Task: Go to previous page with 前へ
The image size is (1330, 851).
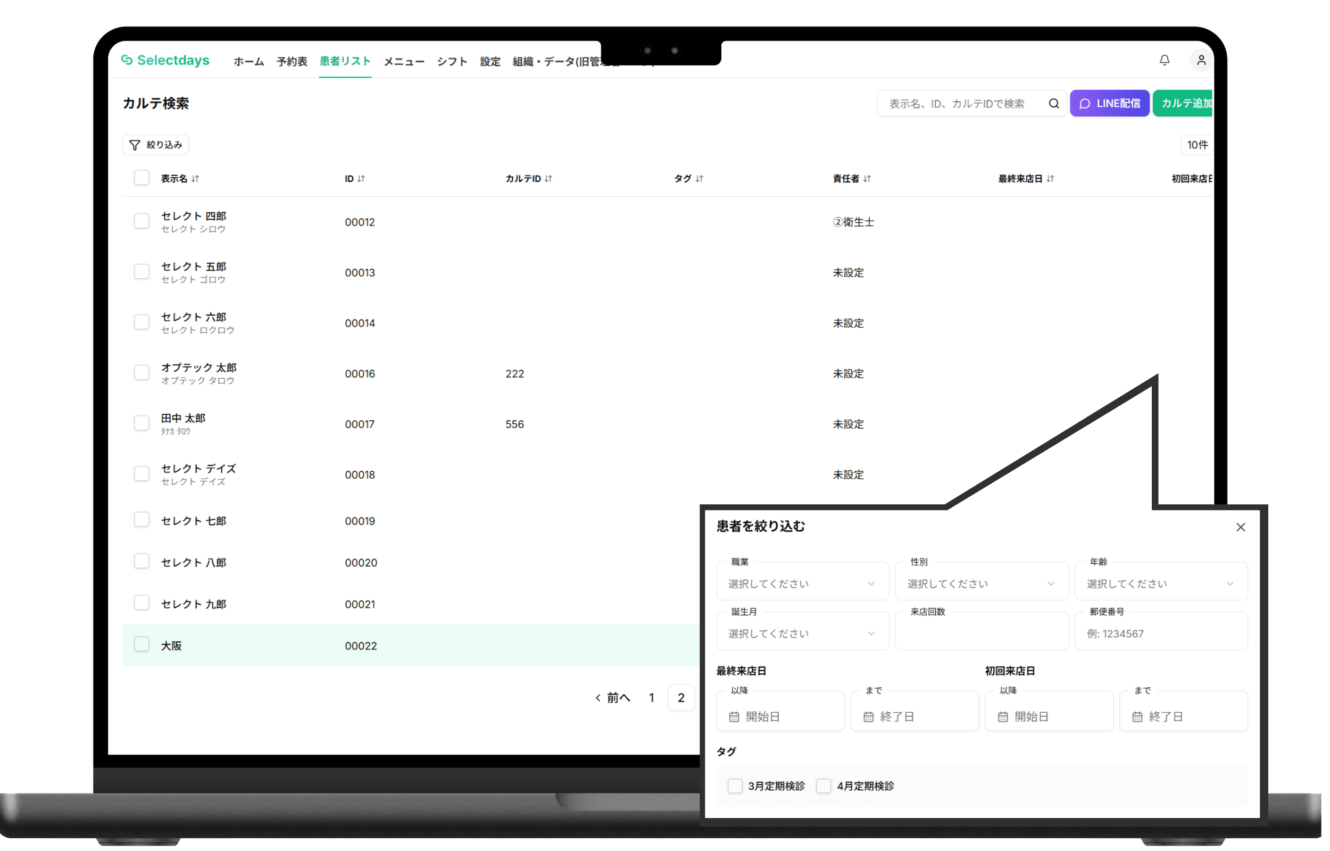Action: point(613,698)
